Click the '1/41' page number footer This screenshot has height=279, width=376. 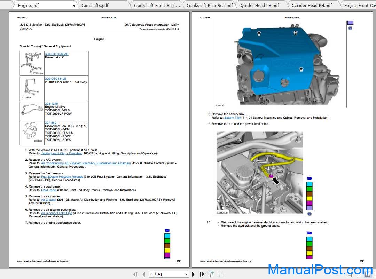(179, 261)
